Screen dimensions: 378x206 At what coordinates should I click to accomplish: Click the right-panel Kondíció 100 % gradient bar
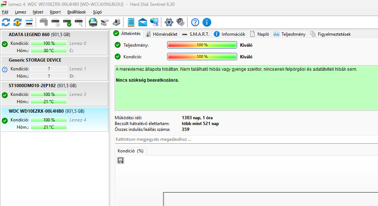[x=202, y=57]
